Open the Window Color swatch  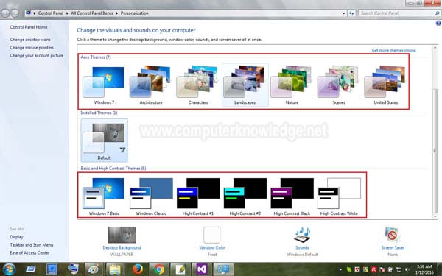(212, 235)
